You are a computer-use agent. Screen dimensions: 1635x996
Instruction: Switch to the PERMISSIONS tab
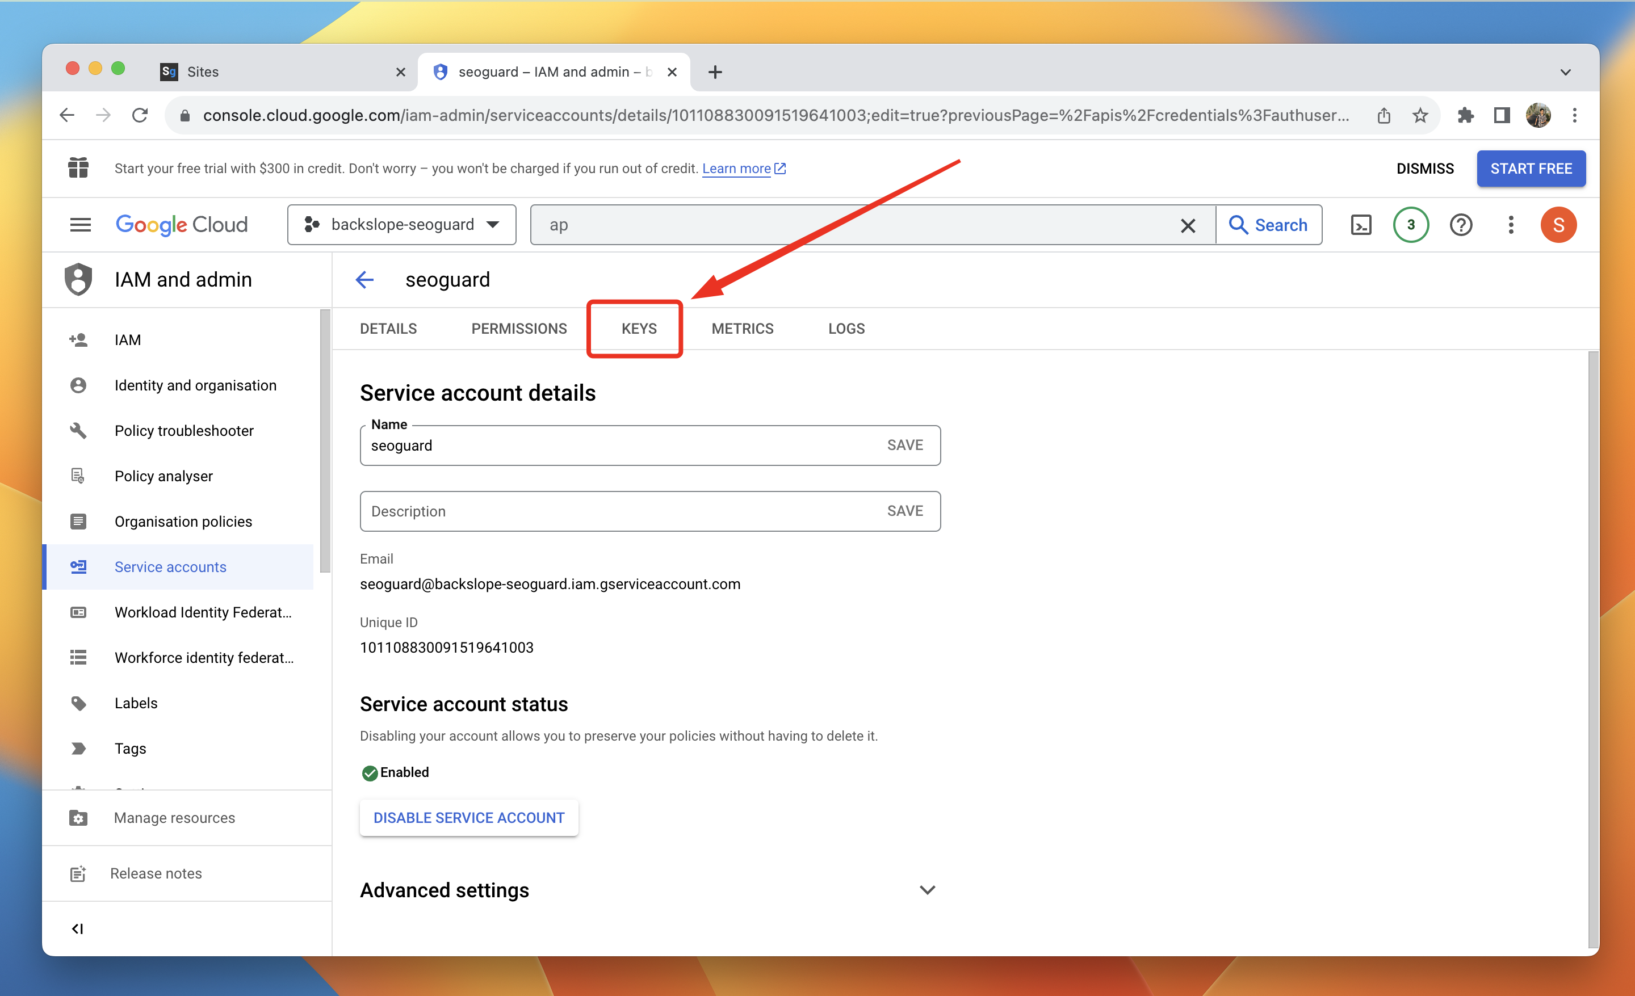pos(519,328)
